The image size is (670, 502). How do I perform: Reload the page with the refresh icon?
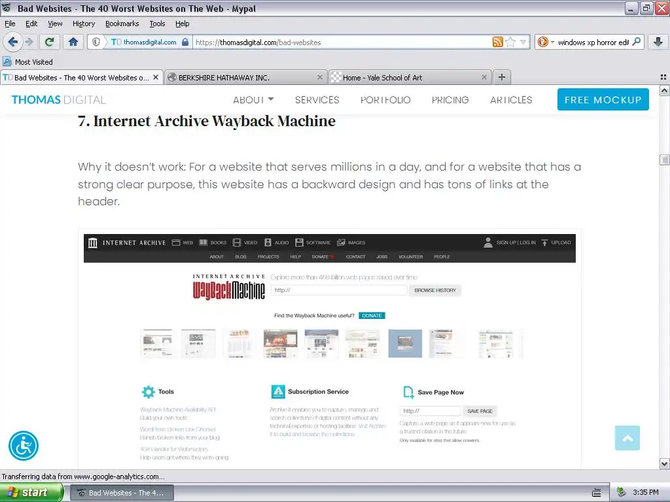tap(50, 42)
